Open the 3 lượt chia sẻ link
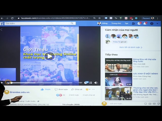 pos(89,95)
